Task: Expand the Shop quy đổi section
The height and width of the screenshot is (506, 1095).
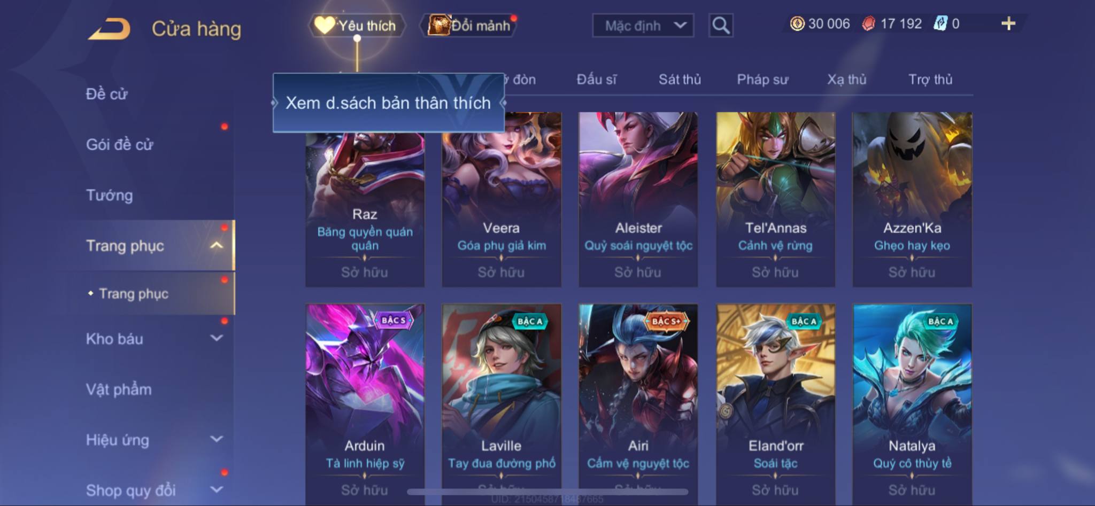Action: point(217,489)
